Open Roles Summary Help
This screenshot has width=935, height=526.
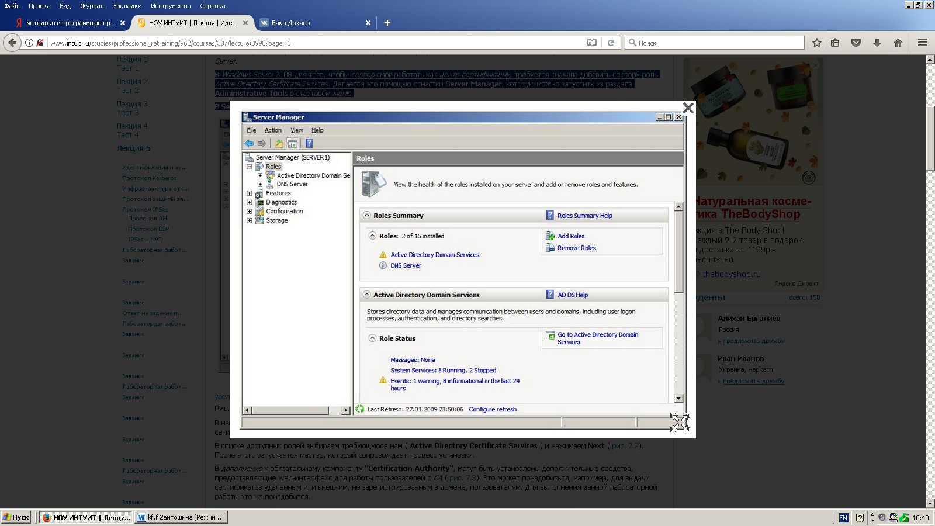585,216
